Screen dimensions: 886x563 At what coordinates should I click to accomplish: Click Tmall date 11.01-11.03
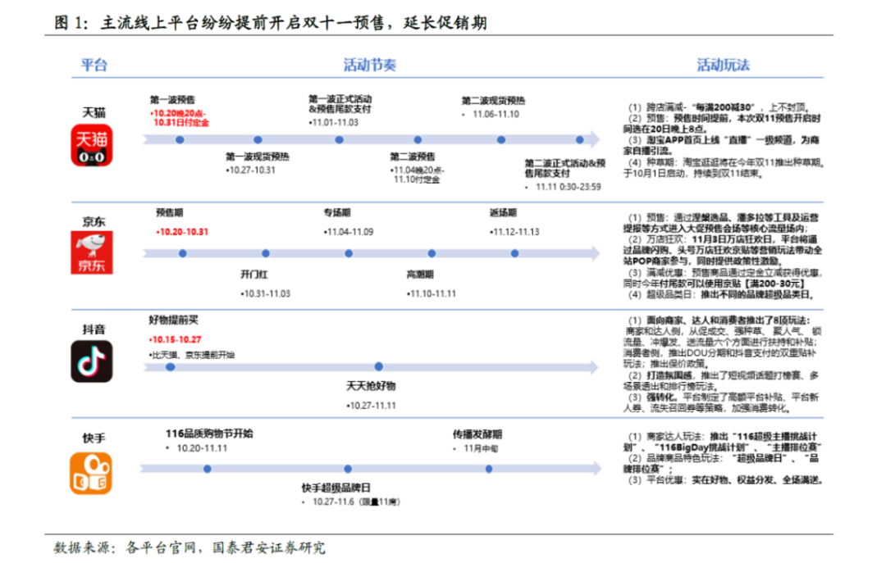(333, 123)
